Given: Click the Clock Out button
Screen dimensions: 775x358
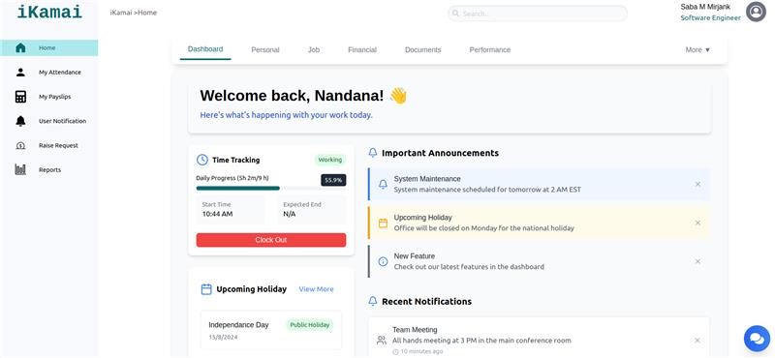Looking at the screenshot, I should pos(271,240).
